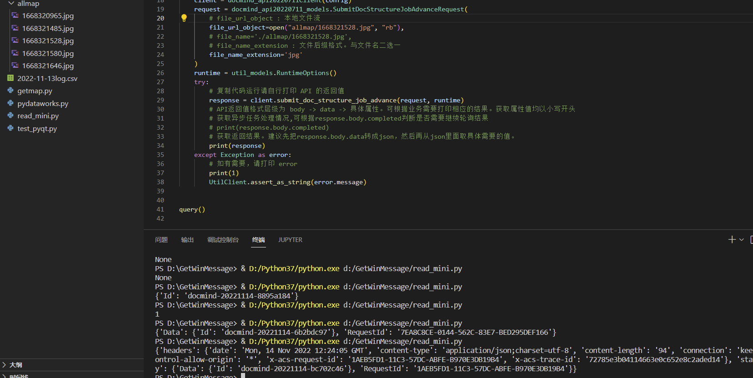This screenshot has height=378, width=753.
Task: Open image file 1668321485.jpg
Action: pos(48,29)
